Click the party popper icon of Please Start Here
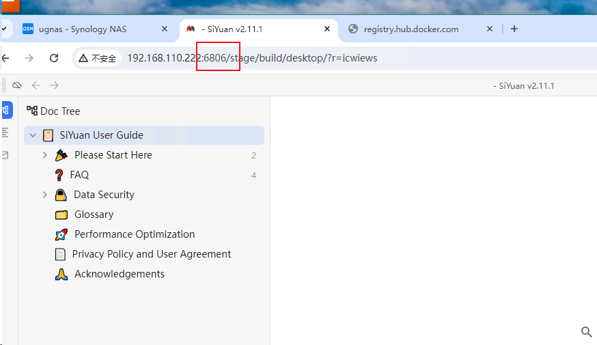Screen dimensions: 597x345 [x=61, y=155]
